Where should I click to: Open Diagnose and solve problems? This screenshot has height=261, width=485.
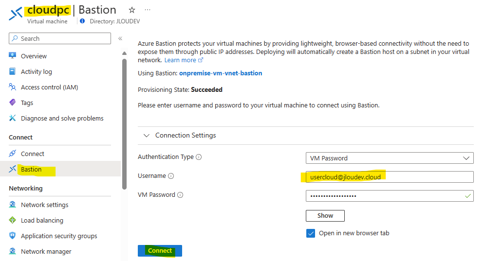[62, 118]
